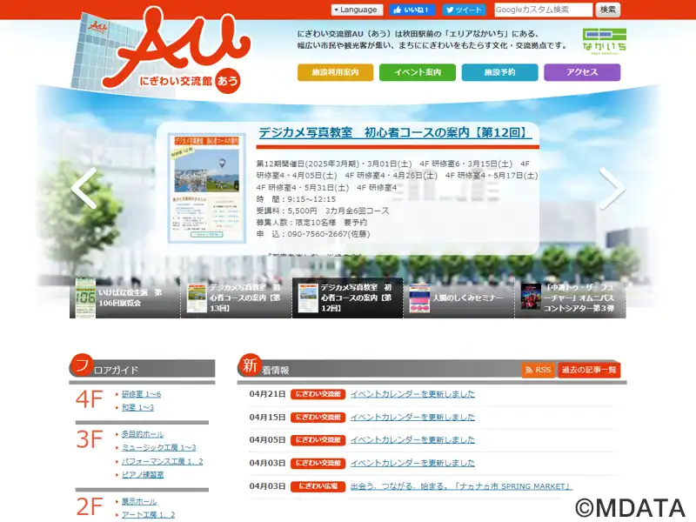Click the 2F floor label
The image size is (696, 522).
tap(90, 507)
